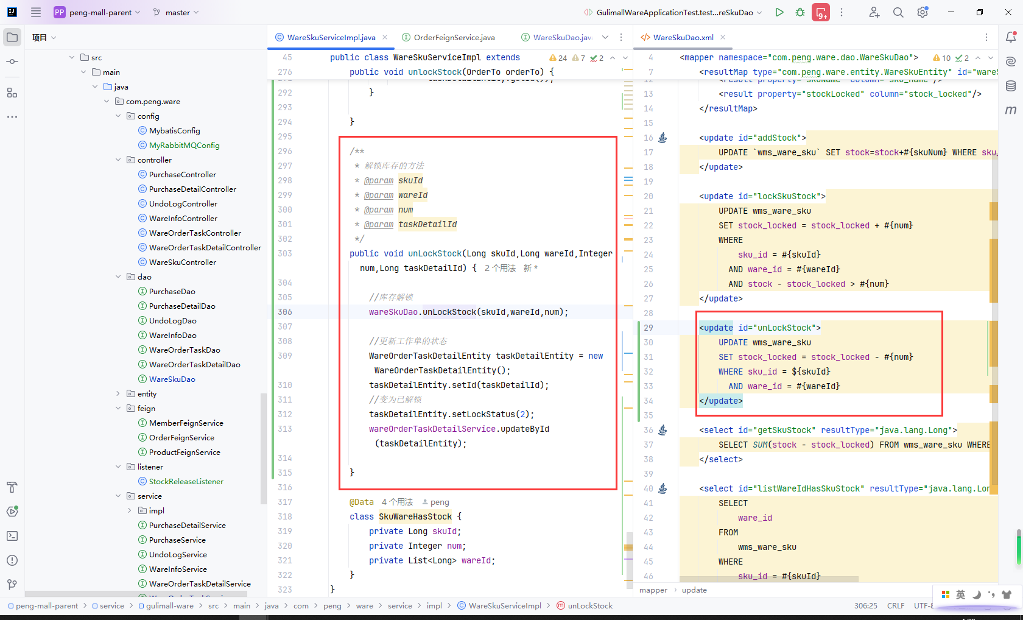This screenshot has height=620, width=1023.
Task: Click the 2 个用法 usages hint
Action: coord(500,268)
